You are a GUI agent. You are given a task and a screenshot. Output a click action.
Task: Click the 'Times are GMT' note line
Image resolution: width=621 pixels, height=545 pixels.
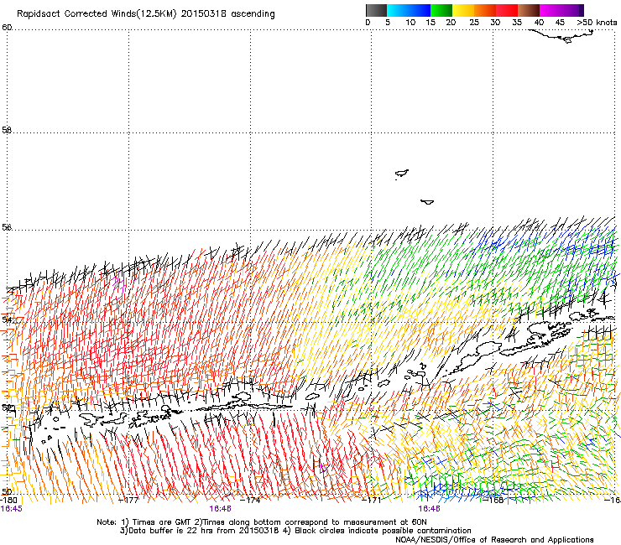(262, 522)
